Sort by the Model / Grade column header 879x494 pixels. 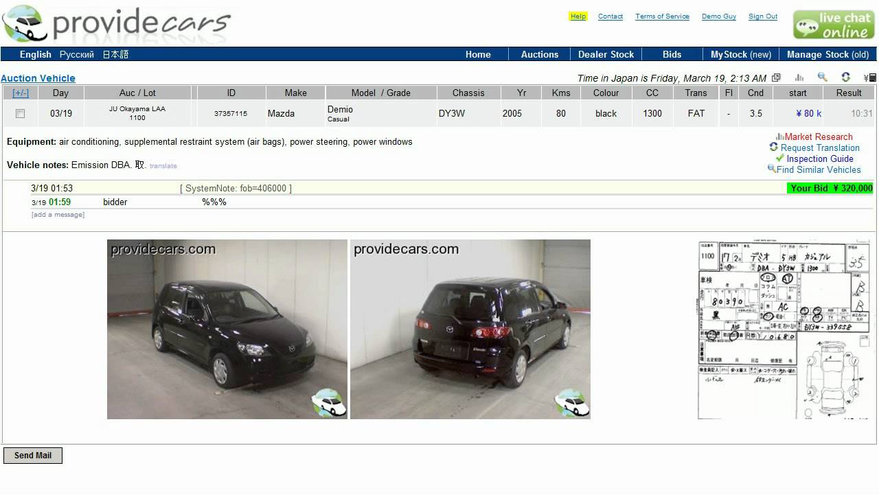tap(381, 93)
